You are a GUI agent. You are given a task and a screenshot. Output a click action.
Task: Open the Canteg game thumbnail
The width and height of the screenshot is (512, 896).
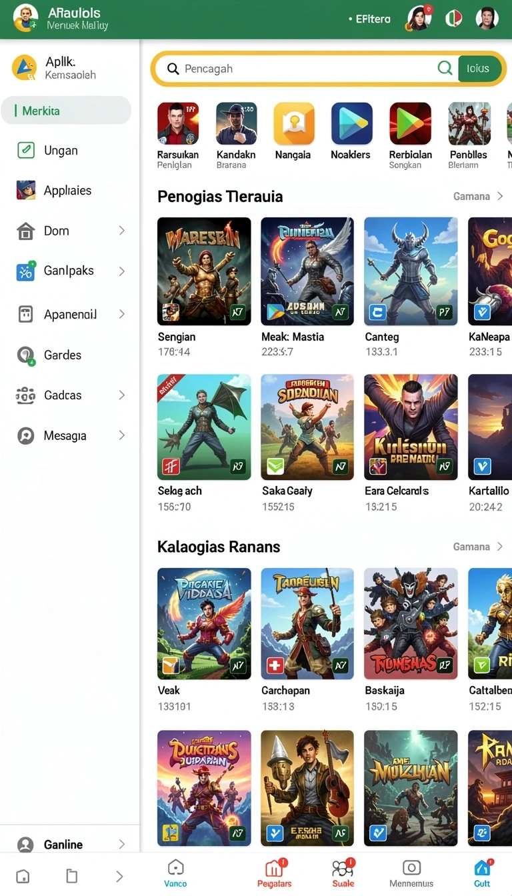click(x=411, y=271)
